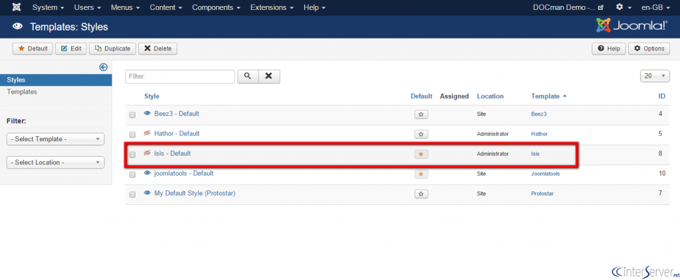This screenshot has width=680, height=280.
Task: Click into the Filter search field
Action: pyautogui.click(x=180, y=76)
